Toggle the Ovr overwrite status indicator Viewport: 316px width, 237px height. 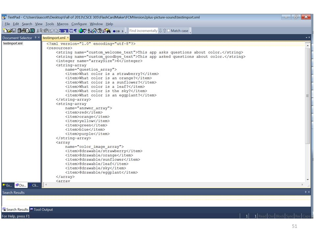coord(271,216)
